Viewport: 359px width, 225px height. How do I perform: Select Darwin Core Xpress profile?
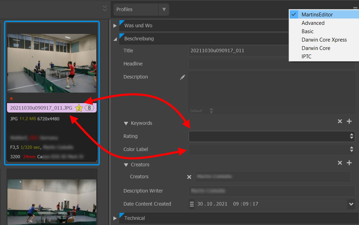(x=324, y=40)
